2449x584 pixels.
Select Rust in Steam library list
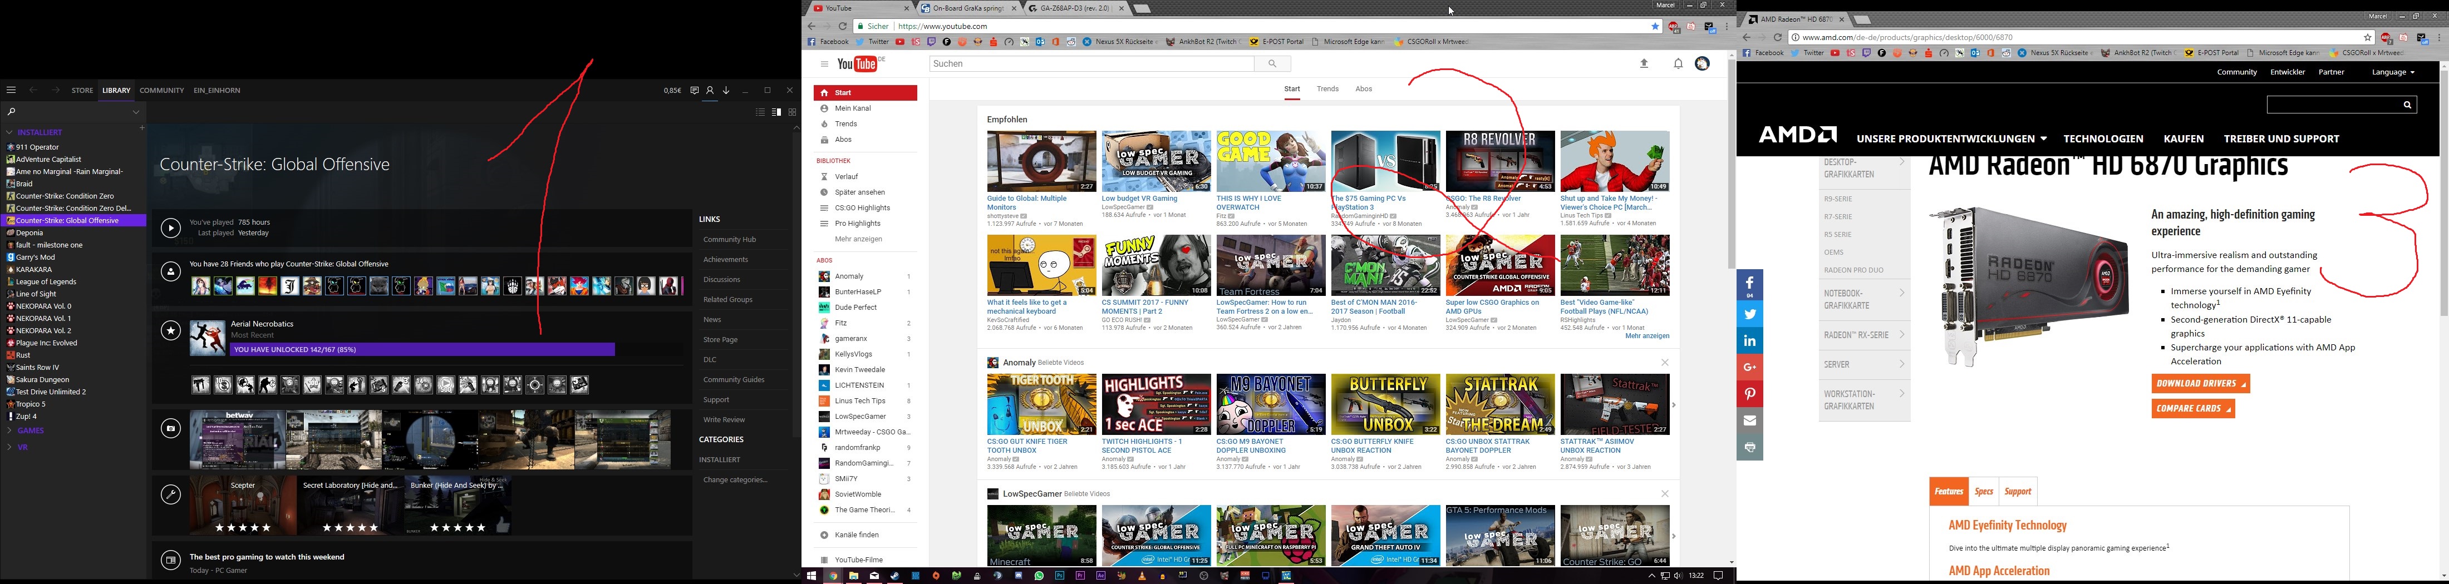[x=24, y=355]
